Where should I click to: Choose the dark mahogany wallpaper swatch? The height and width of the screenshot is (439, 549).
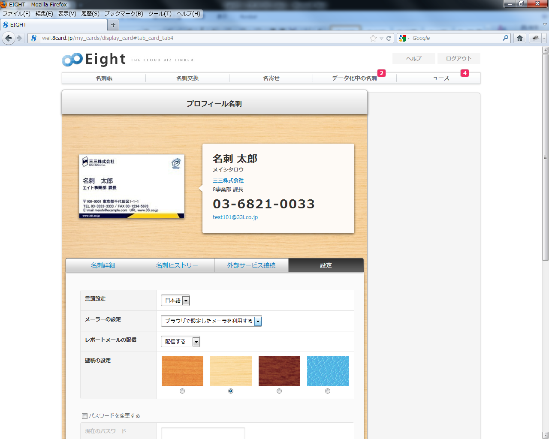[x=279, y=371]
